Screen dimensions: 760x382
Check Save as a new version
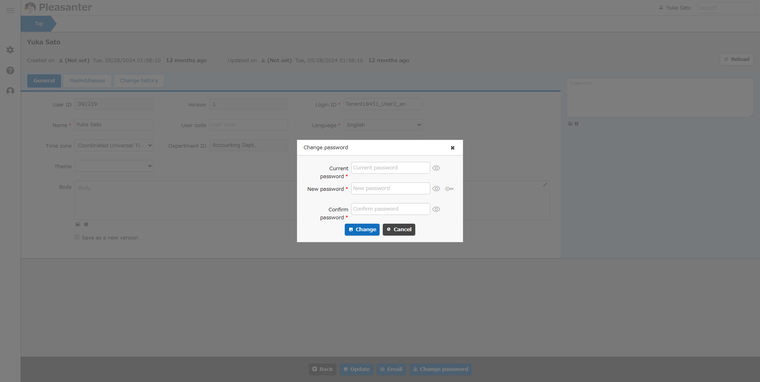click(77, 237)
